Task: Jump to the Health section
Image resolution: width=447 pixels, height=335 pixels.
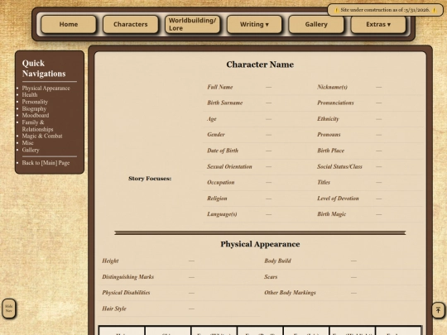Action: pos(30,95)
